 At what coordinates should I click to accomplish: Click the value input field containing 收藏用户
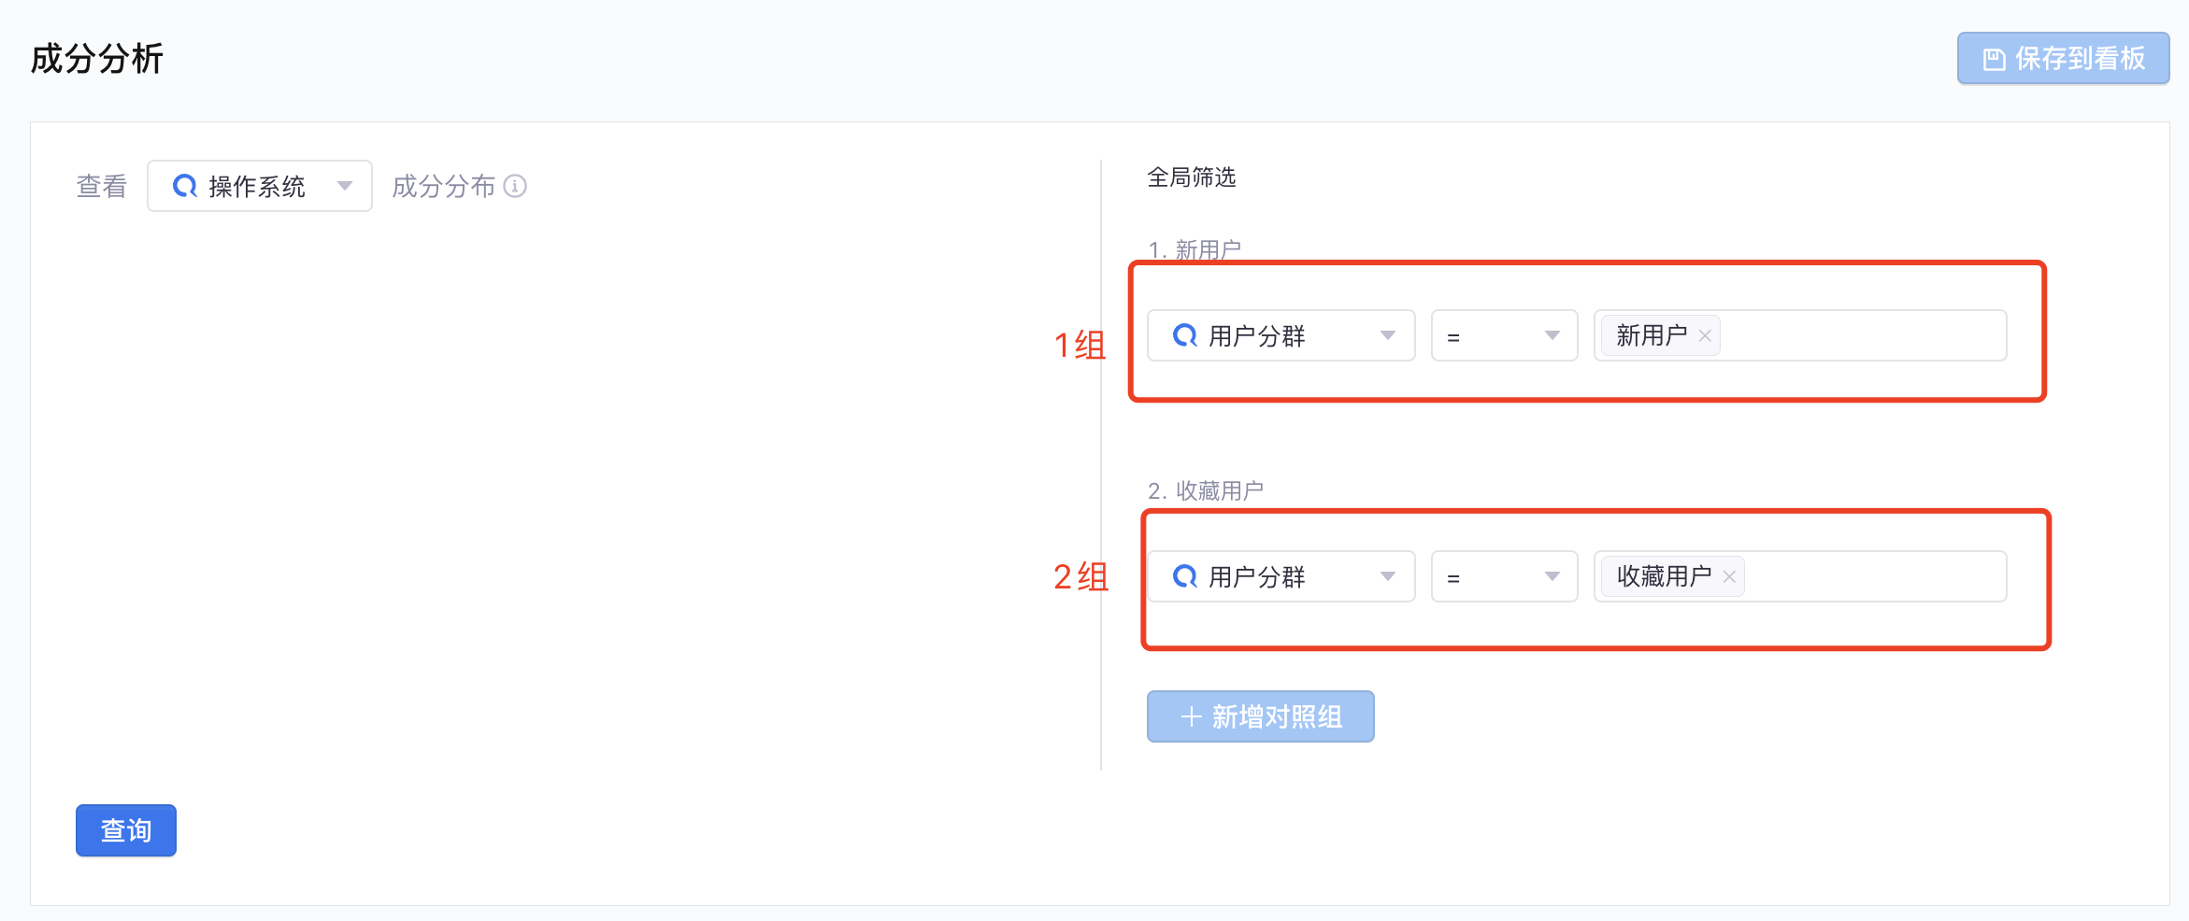coord(1800,576)
